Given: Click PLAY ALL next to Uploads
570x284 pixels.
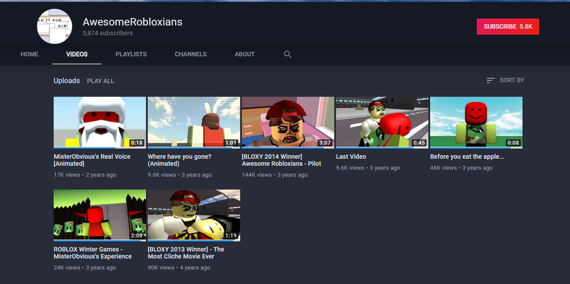Looking at the screenshot, I should tap(100, 81).
